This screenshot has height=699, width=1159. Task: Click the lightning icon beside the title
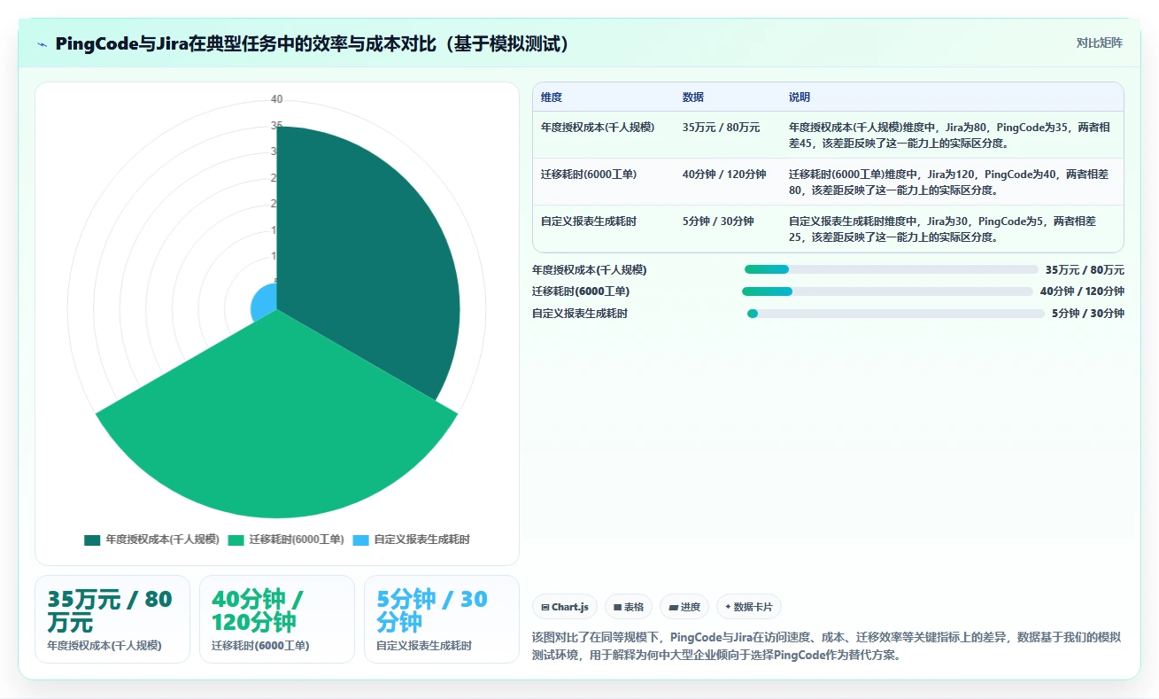point(42,44)
